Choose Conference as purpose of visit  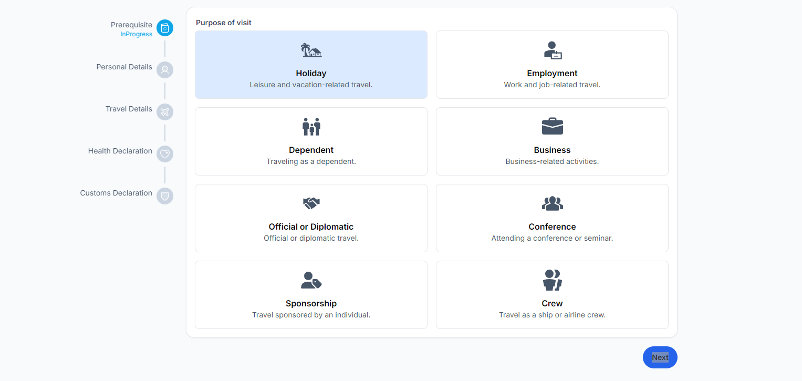click(x=552, y=227)
